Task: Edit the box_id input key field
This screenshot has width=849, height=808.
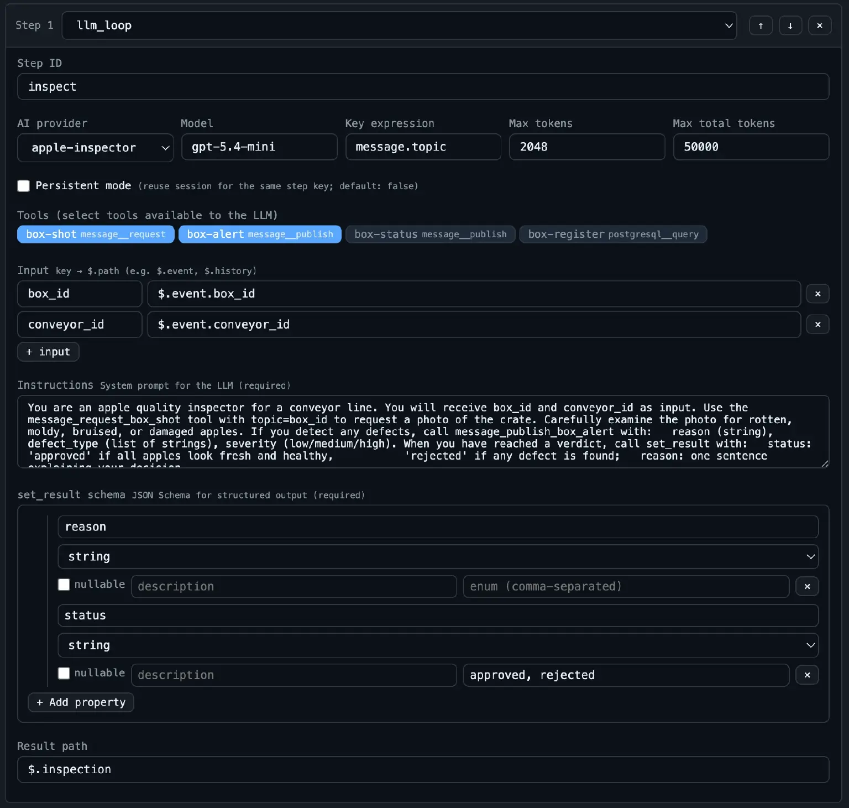Action: tap(80, 294)
